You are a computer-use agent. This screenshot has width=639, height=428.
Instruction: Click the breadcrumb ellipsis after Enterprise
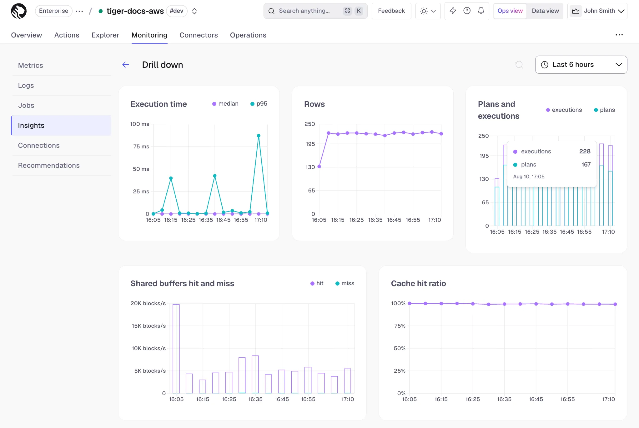point(79,11)
